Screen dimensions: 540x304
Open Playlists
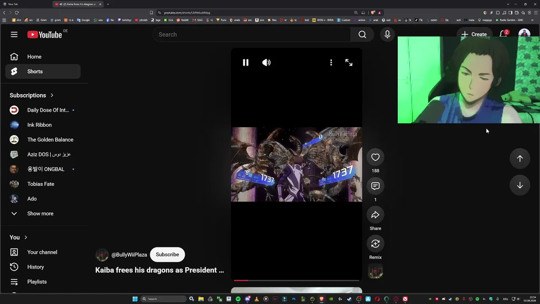(43, 282)
